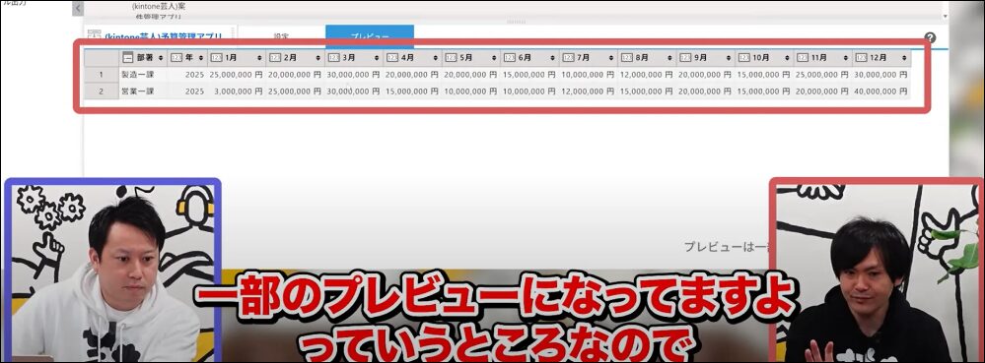This screenshot has width=985, height=363.
Task: Click the 営業一課 department cell
Action: point(143,91)
